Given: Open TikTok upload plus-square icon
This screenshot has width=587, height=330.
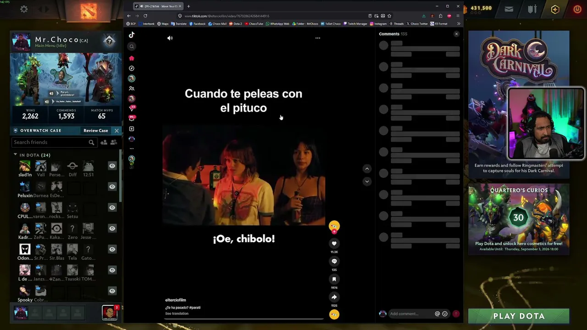Looking at the screenshot, I should [132, 129].
